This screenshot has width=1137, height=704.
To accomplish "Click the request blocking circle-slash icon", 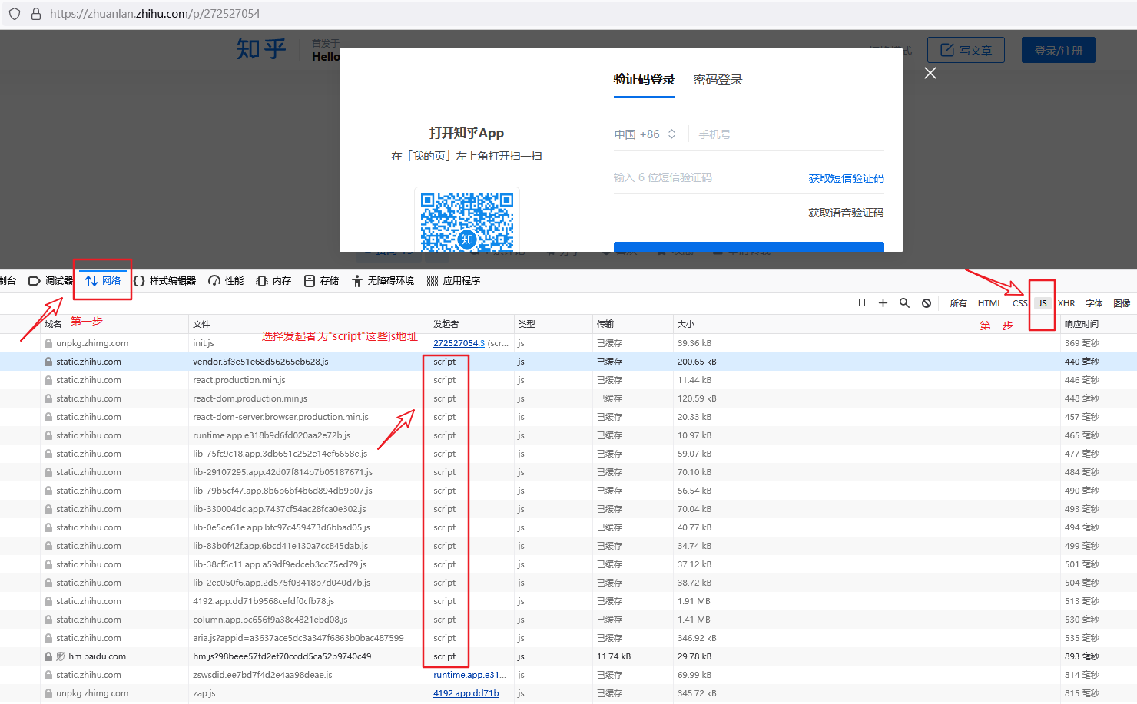I will (x=927, y=303).
